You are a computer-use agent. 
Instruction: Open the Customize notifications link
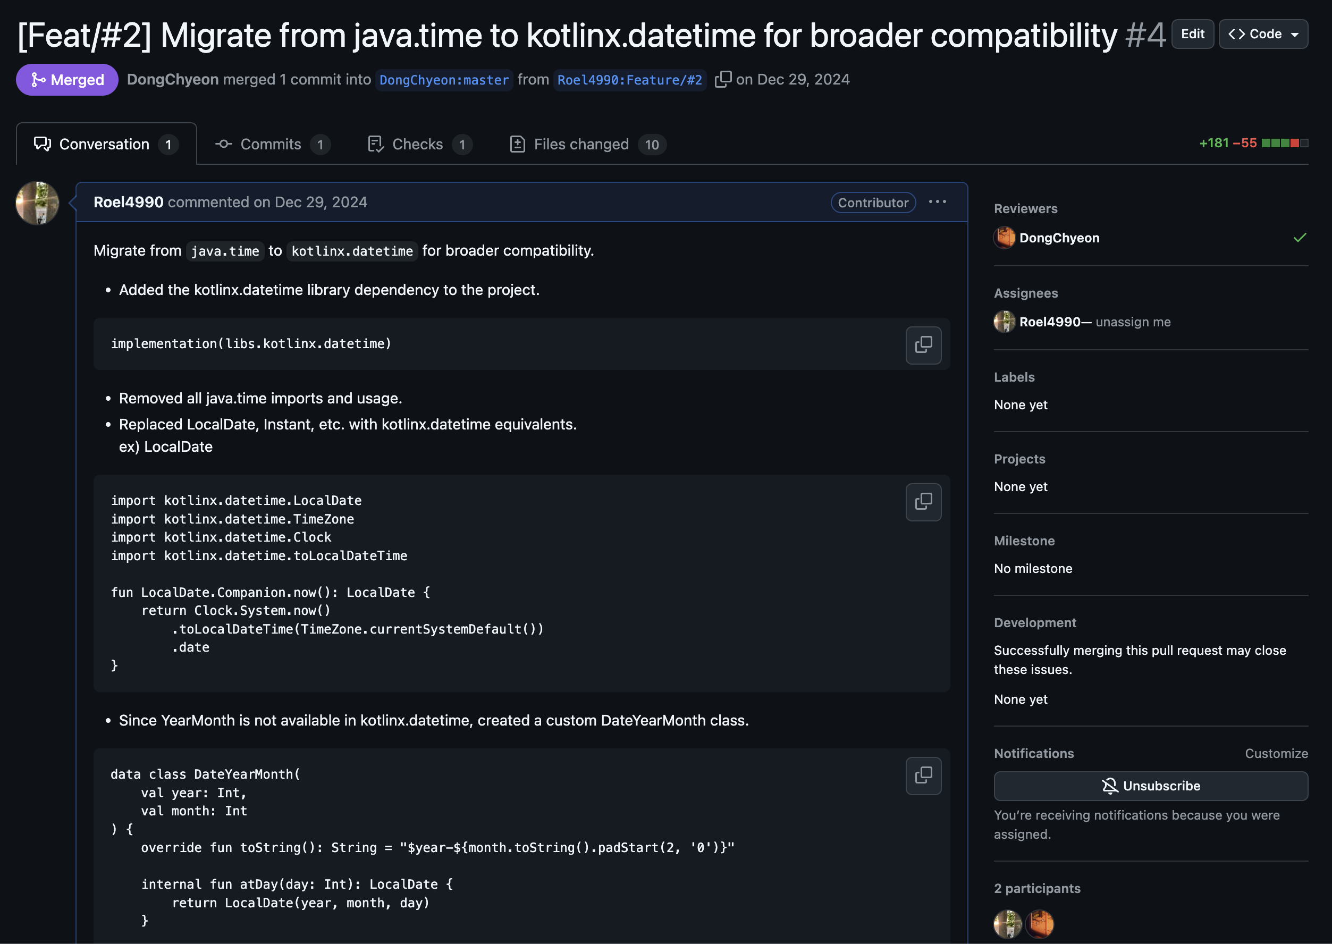click(x=1276, y=753)
